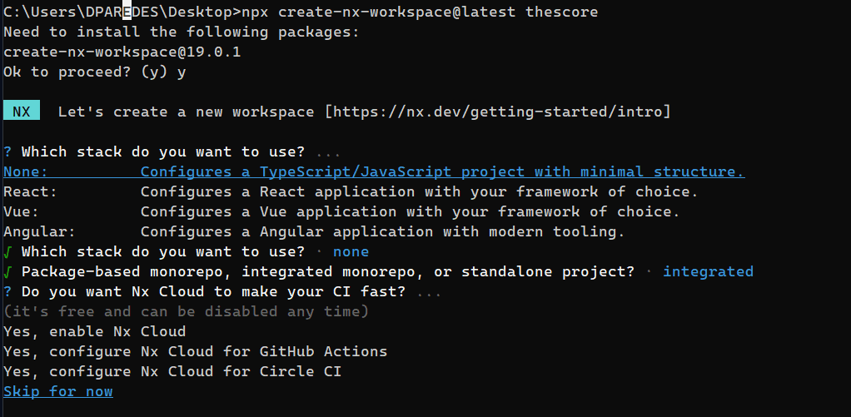Viewport: 851px width, 417px height.
Task: Select the underlined 'None:' stack option
Action: click(26, 171)
